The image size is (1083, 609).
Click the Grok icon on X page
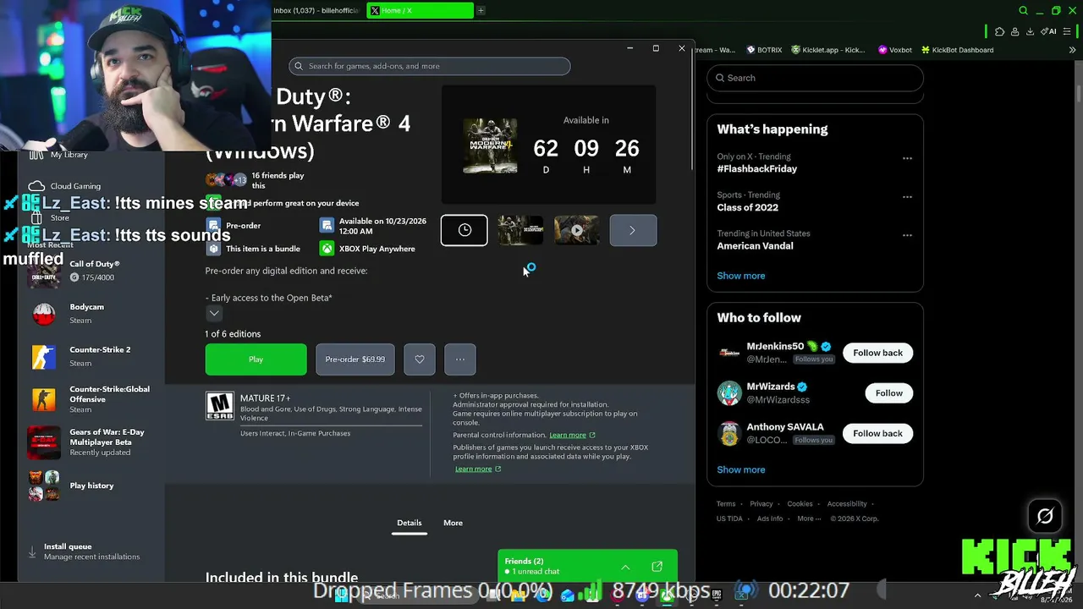click(x=1045, y=516)
